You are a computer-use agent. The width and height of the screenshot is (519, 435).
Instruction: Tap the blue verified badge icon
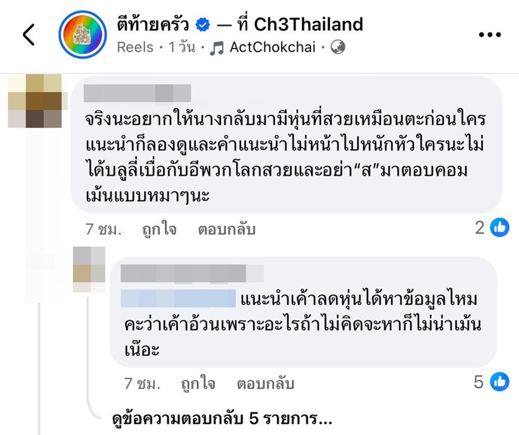point(203,25)
